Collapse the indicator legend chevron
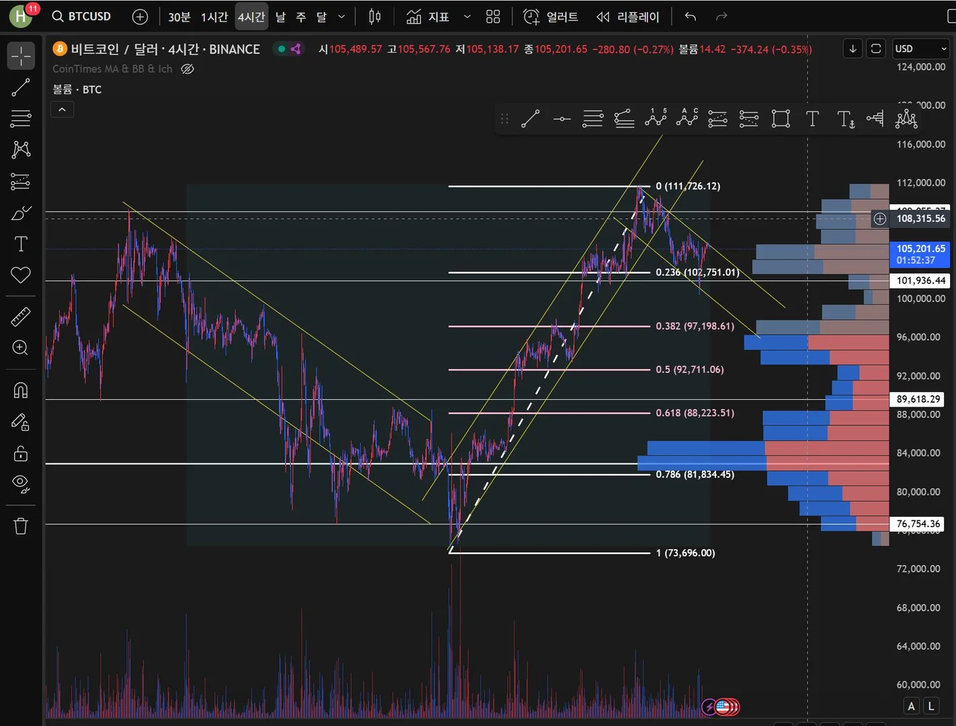Viewport: 956px width, 726px height. coord(62,110)
